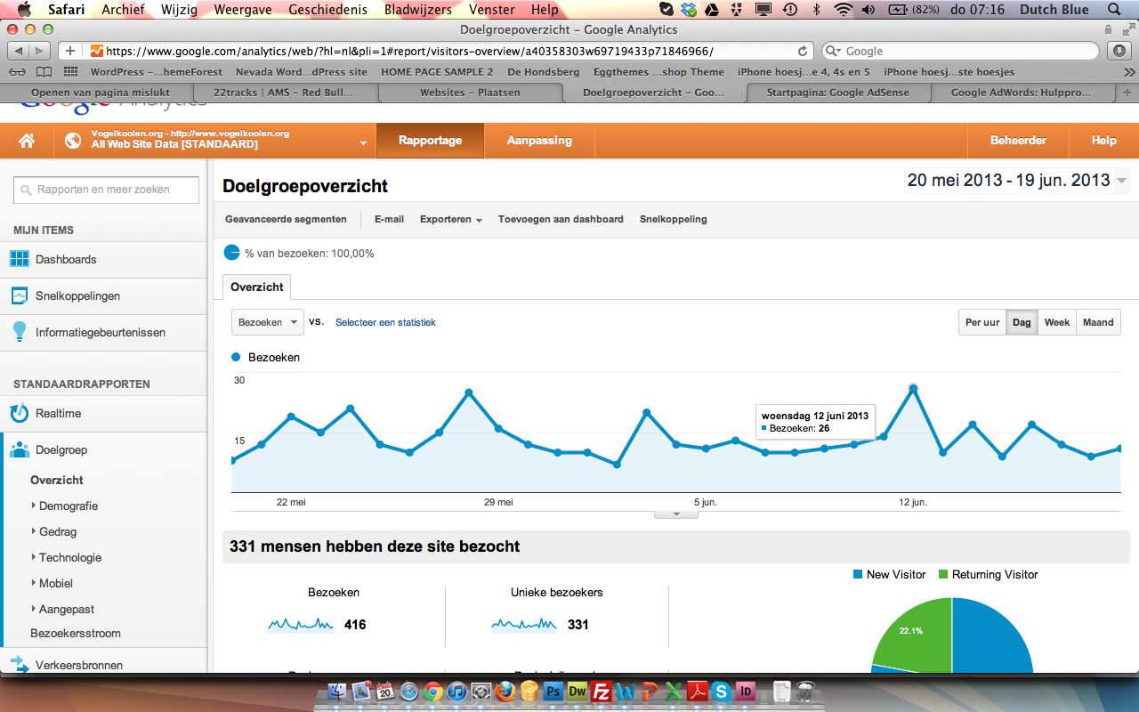Click Selecteer een statistiek link
1139x712 pixels.
click(385, 322)
